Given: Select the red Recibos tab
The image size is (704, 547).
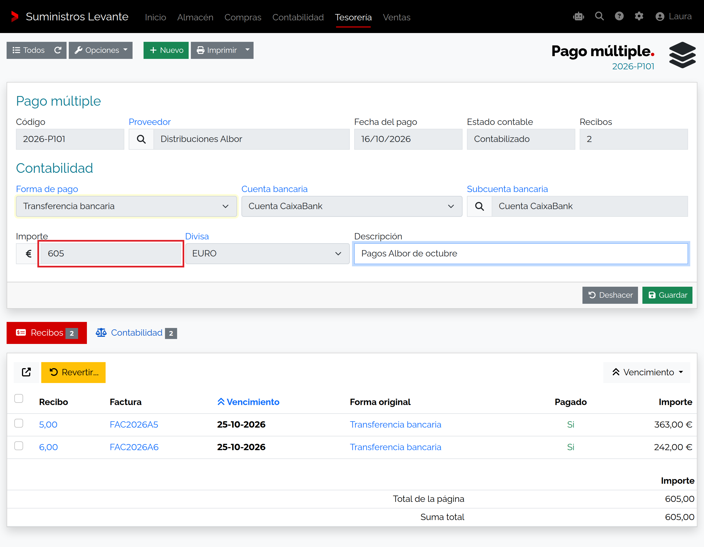Looking at the screenshot, I should point(47,333).
